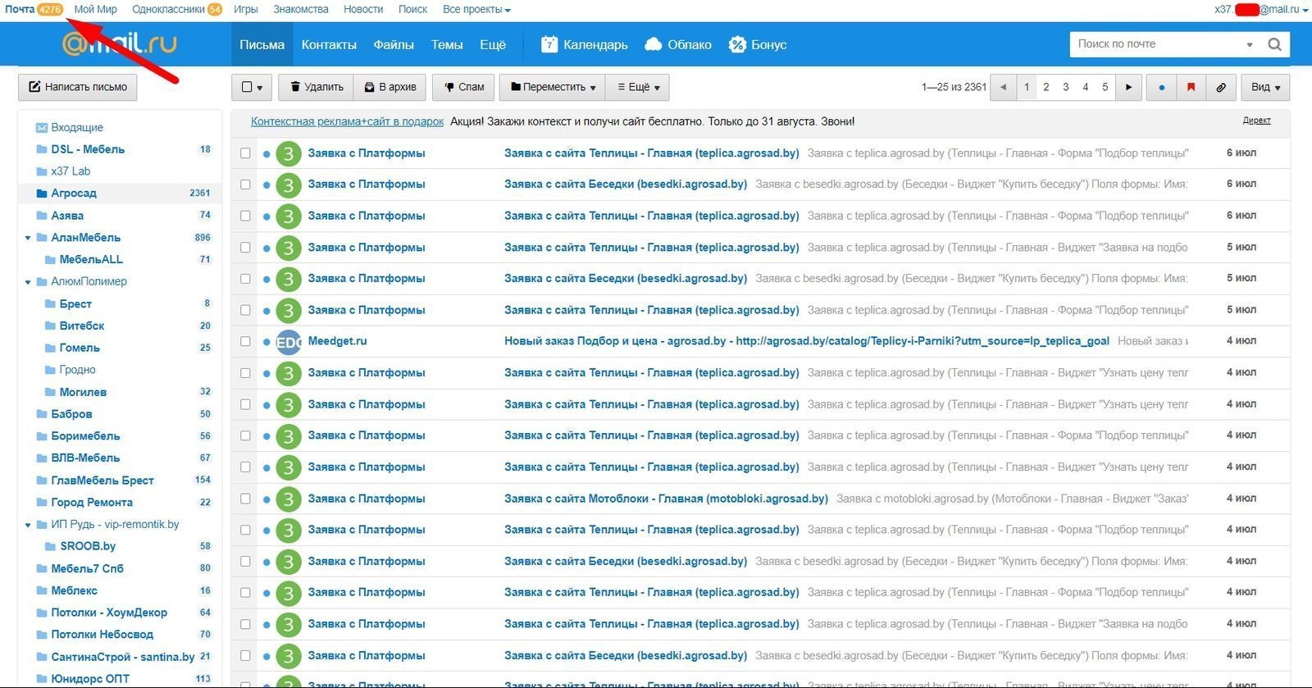Screen dimensions: 1312x688
Task: Click avatar of Мотоблоки request email
Action: coord(288,499)
